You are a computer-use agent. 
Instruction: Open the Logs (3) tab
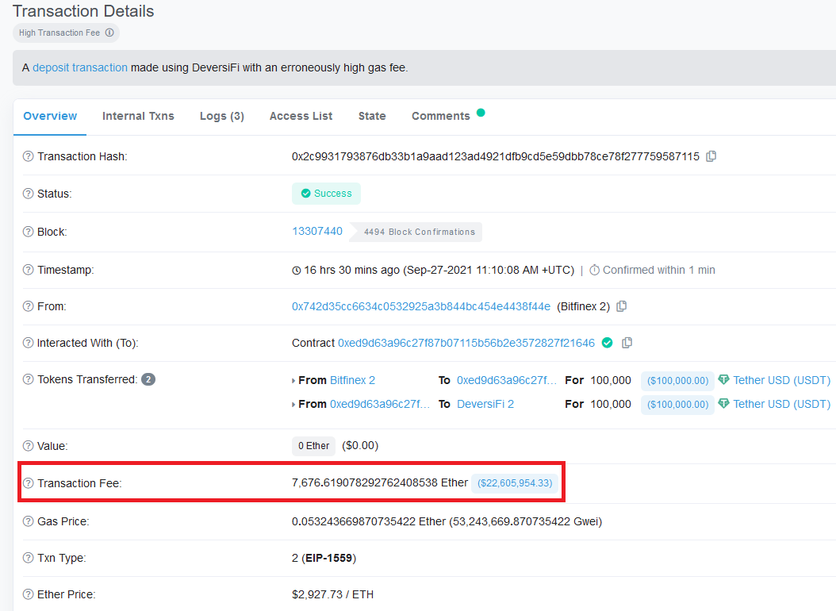coord(222,116)
